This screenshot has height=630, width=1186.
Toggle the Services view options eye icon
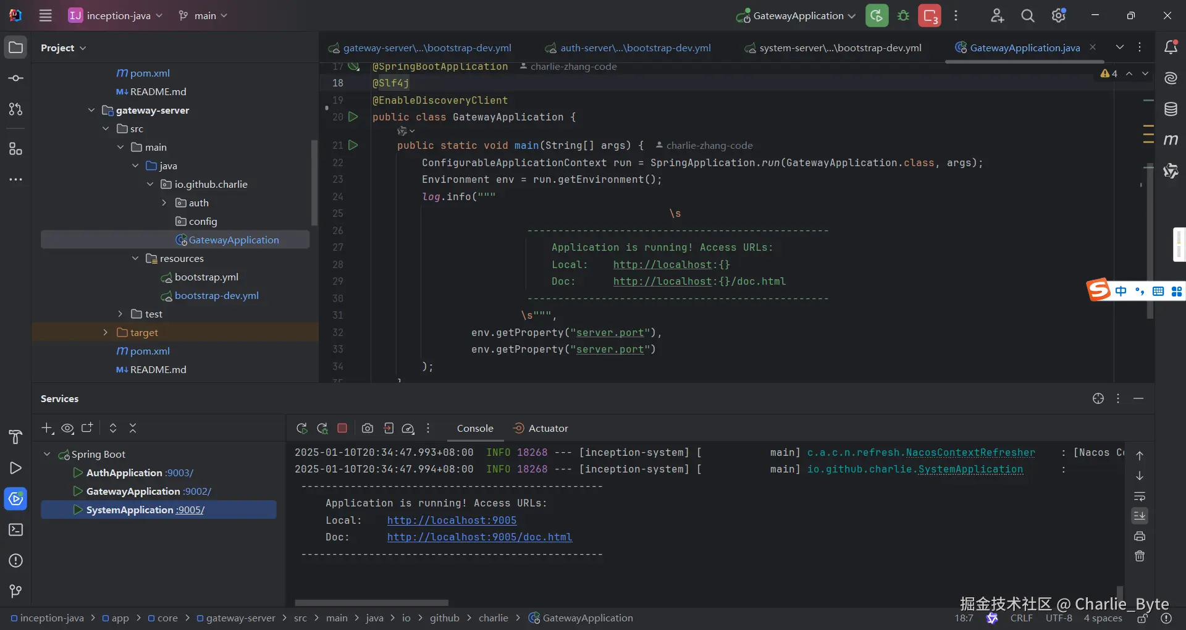68,428
